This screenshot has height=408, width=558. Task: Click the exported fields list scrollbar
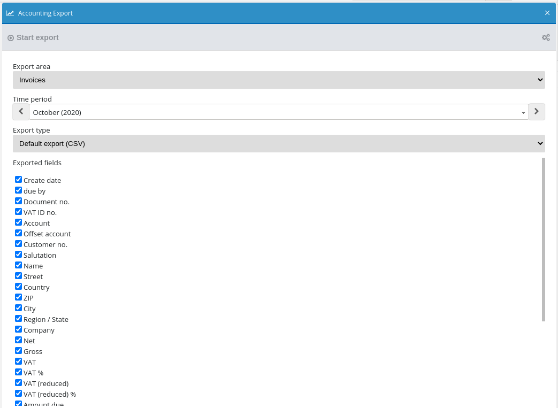543,240
